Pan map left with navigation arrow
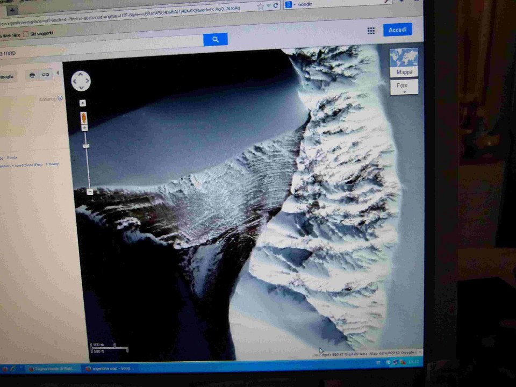 click(75, 81)
